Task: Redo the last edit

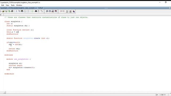Action: coord(28,11)
